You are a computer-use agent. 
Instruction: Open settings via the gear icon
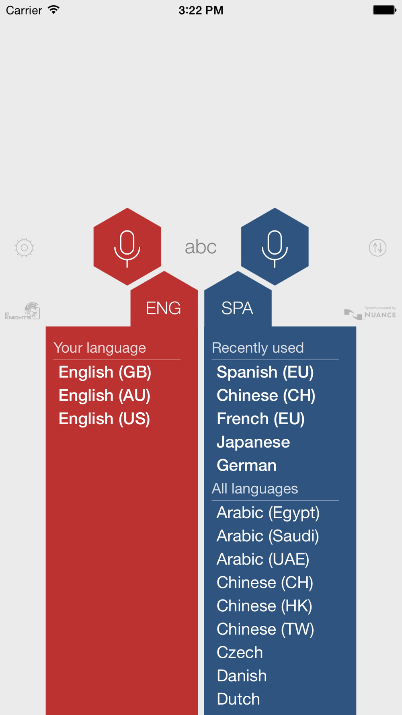(x=24, y=248)
